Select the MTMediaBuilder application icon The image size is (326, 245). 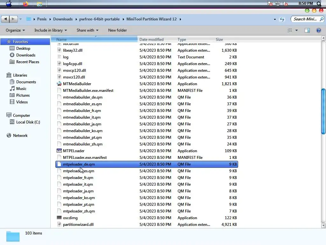(59, 84)
